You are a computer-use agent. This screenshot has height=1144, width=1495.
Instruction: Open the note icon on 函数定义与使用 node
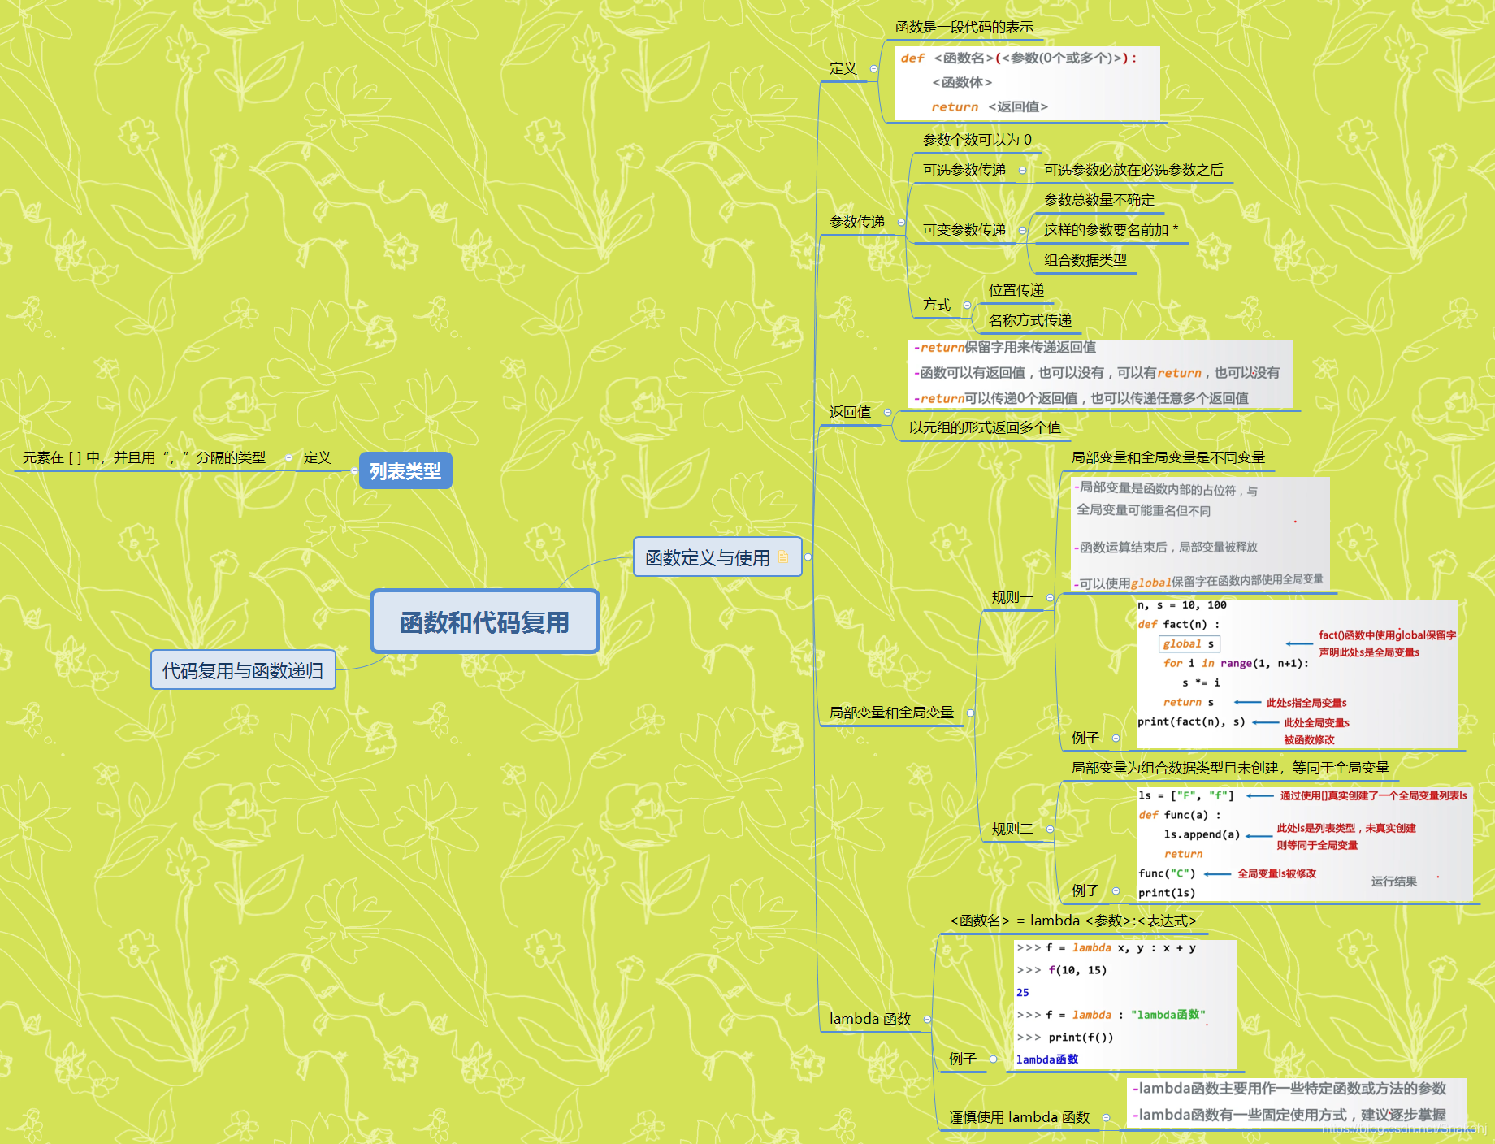point(783,557)
